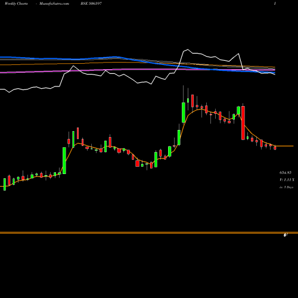Click the "BSE 506597" symbol label
Screen dimensions: 298x298
[x=91, y=4]
